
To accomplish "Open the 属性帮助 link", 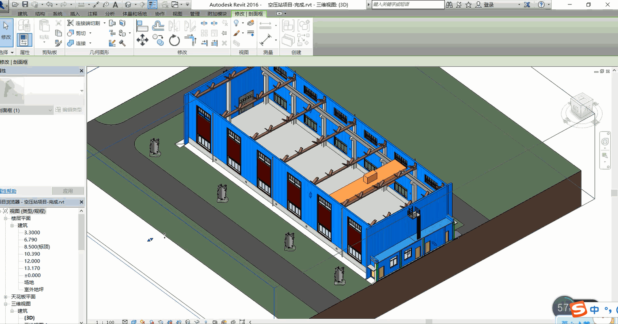I will pos(8,191).
